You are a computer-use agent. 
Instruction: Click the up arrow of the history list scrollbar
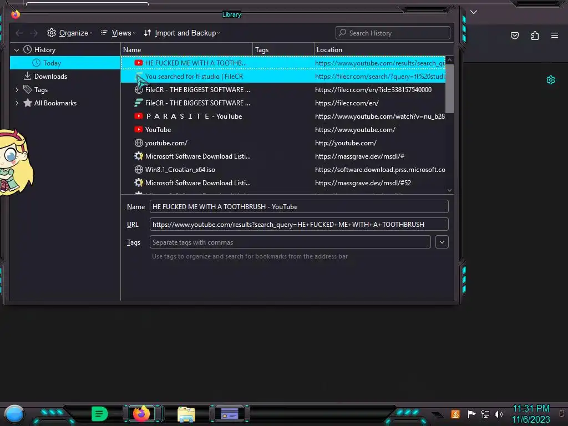point(449,60)
